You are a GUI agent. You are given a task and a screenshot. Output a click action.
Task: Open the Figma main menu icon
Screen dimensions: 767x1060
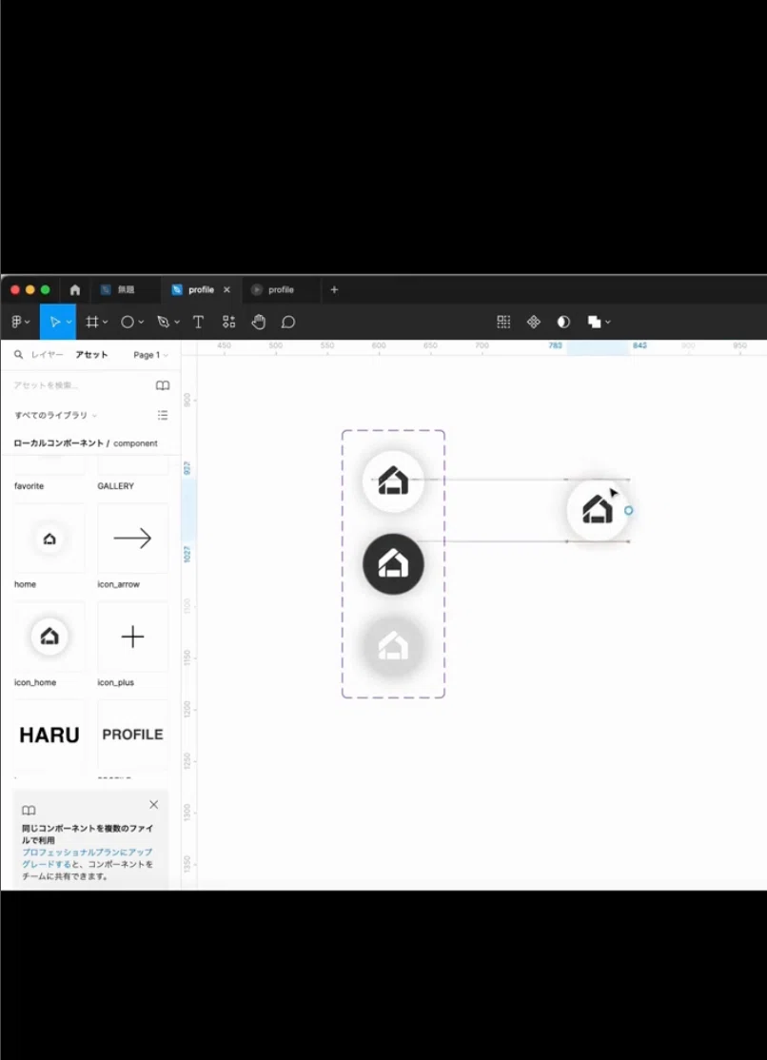[x=16, y=322]
